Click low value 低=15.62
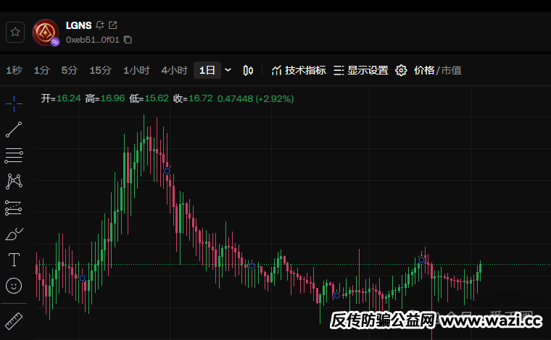The height and width of the screenshot is (340, 551). tap(149, 98)
